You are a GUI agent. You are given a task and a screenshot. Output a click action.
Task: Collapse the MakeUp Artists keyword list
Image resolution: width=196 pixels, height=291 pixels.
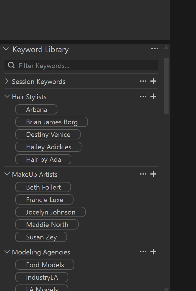7,174
